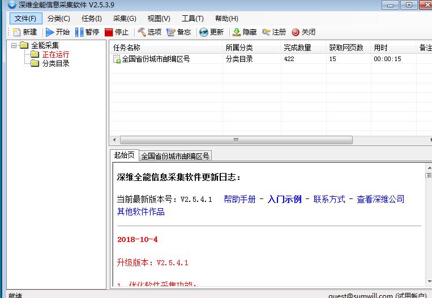Click the task icon beside 全国省份城市邮编区号
Image resolution: width=432 pixels, height=298 pixels.
point(117,59)
